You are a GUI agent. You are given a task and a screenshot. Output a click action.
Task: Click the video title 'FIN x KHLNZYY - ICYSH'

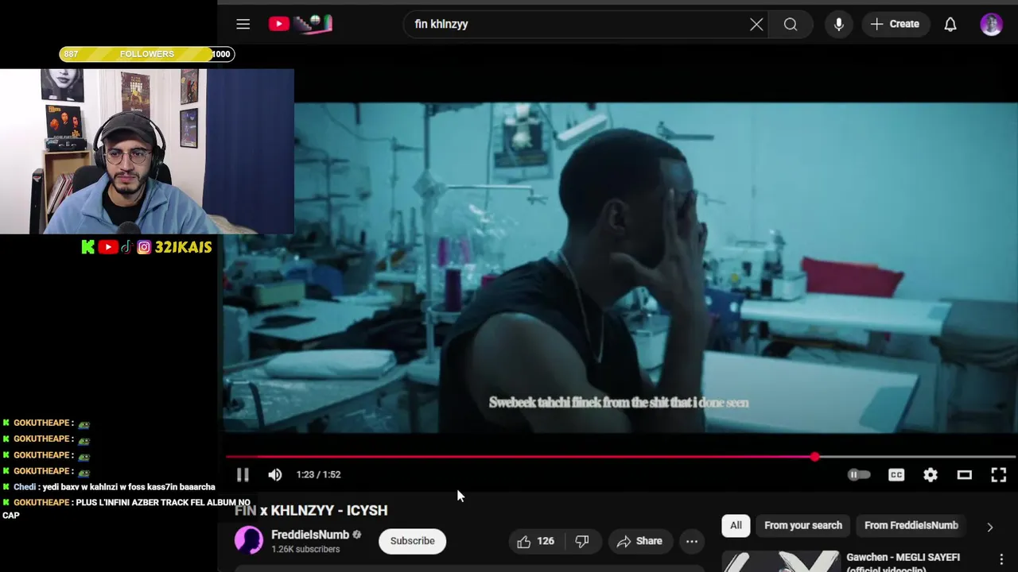[x=311, y=510]
